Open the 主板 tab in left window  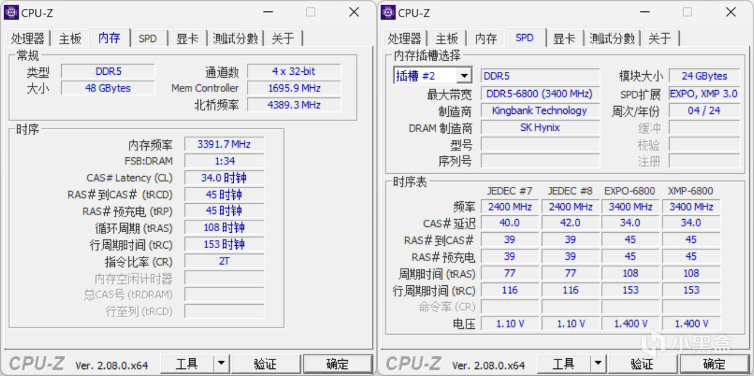(70, 38)
